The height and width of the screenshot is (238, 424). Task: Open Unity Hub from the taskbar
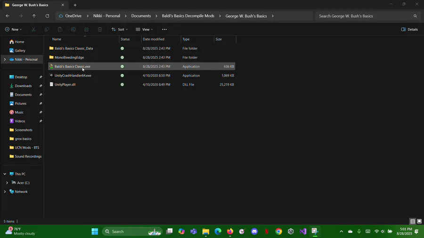tap(291, 231)
